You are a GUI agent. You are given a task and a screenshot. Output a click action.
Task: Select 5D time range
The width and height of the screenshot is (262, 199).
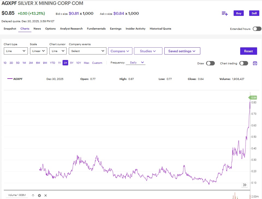(x=18, y=63)
